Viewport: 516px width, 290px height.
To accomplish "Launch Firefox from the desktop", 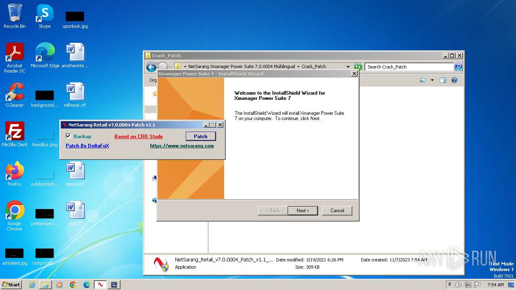I will 15,174.
